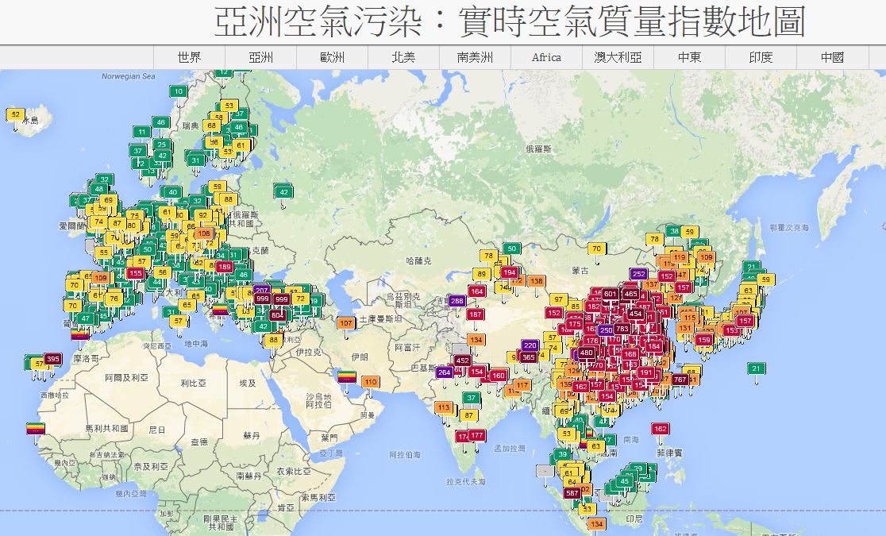Viewport: 886px width, 536px height.
Task: Click the purple 264 AQI marker
Action: [x=445, y=372]
